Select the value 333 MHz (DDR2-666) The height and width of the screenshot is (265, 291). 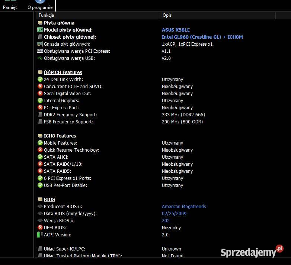pos(183,115)
